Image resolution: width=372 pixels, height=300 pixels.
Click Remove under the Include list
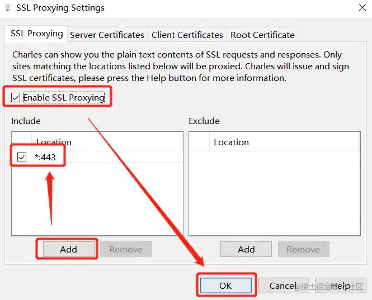[x=126, y=249]
